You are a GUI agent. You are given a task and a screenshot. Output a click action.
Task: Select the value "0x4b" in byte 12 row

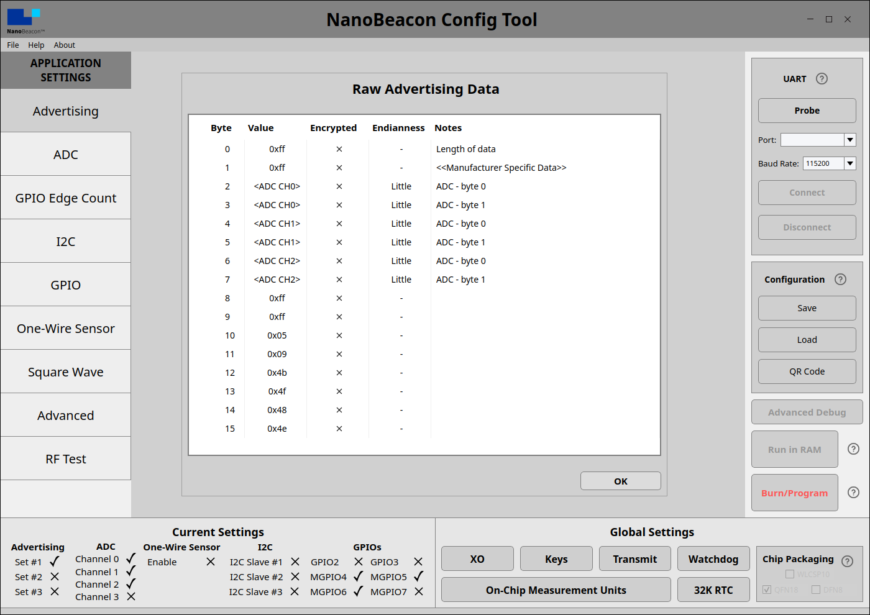[277, 373]
